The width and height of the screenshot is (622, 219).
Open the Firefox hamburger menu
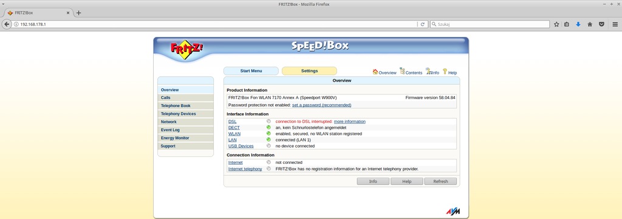point(615,24)
